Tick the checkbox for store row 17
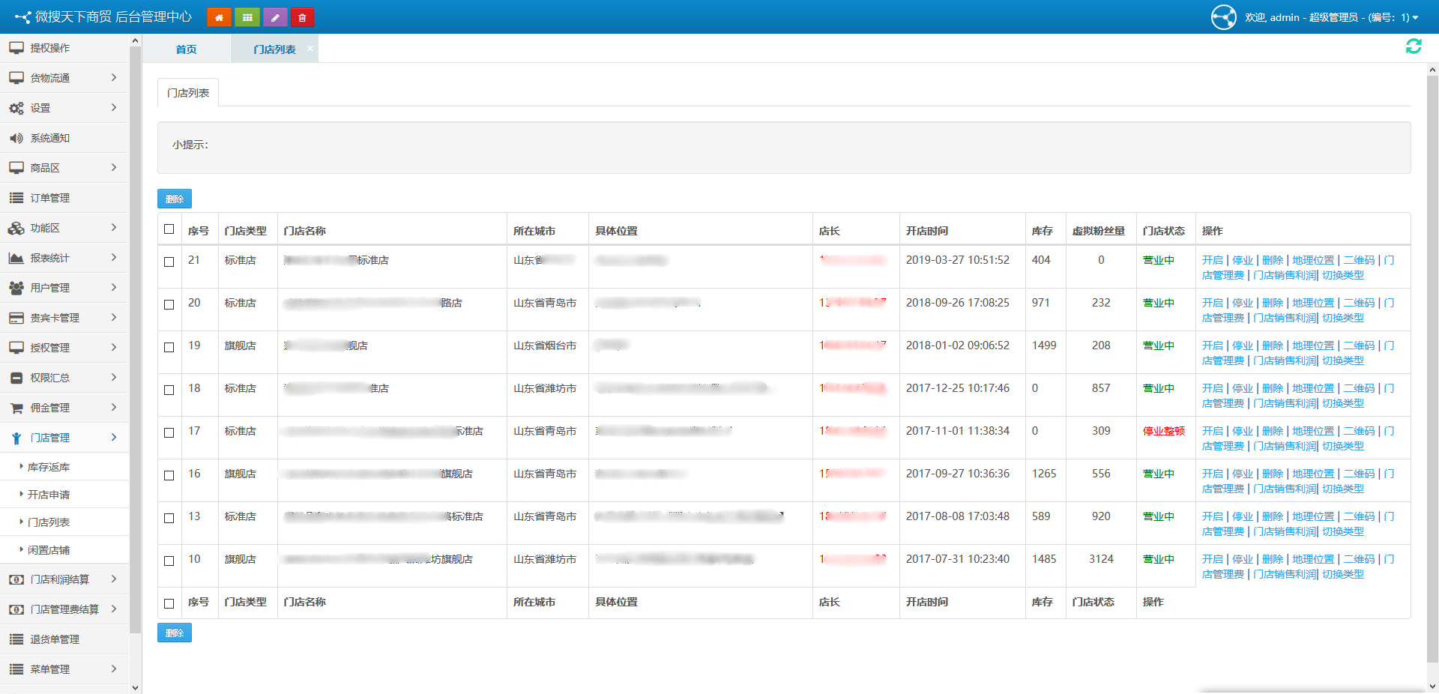 click(169, 432)
